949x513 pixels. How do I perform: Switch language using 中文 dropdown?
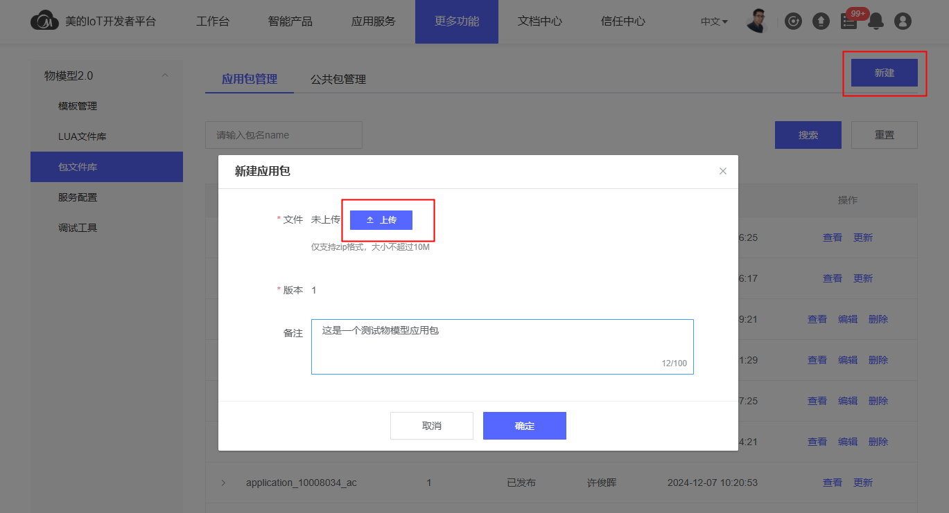pos(714,21)
